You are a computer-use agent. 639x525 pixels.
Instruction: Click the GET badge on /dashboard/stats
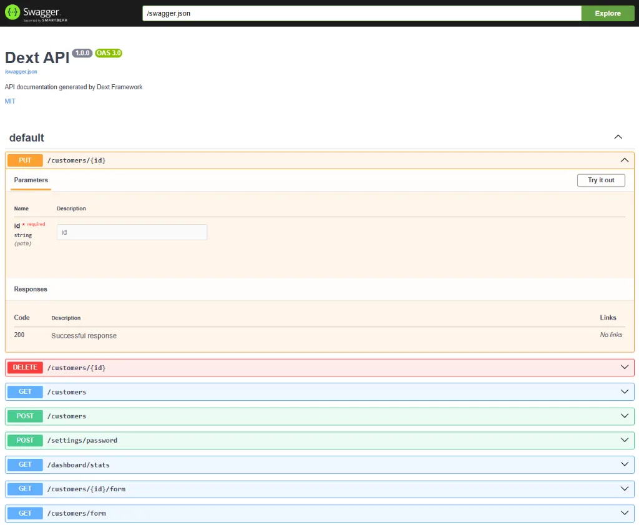pyautogui.click(x=24, y=464)
